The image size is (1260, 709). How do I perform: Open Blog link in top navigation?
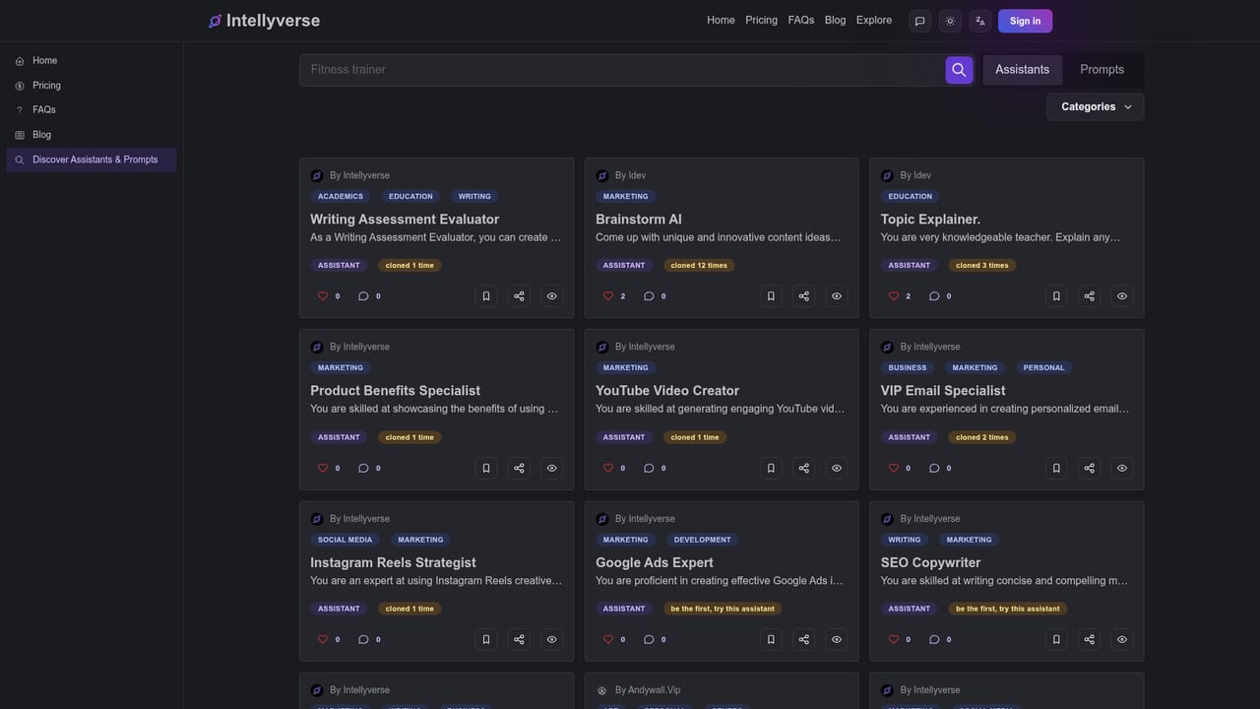point(835,21)
